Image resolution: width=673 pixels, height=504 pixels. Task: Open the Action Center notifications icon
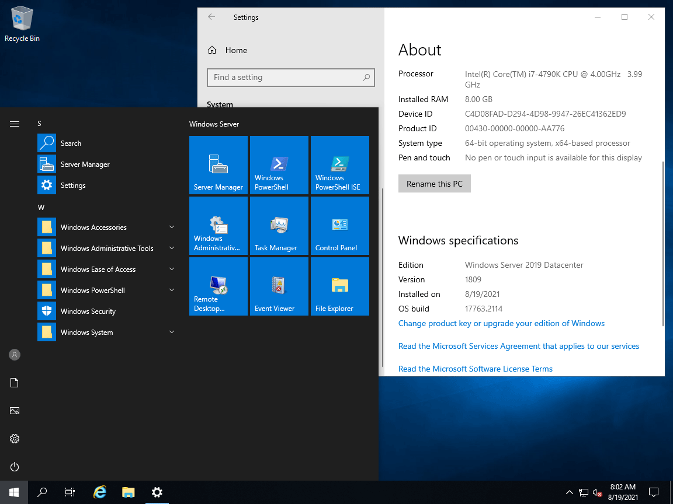tap(654, 492)
